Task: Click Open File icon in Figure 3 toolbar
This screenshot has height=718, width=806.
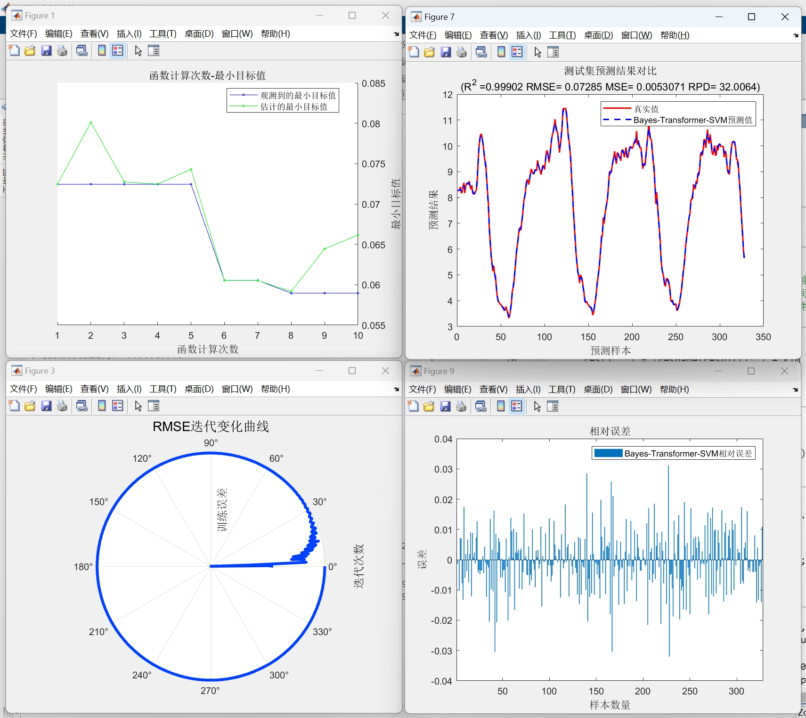Action: (x=30, y=406)
